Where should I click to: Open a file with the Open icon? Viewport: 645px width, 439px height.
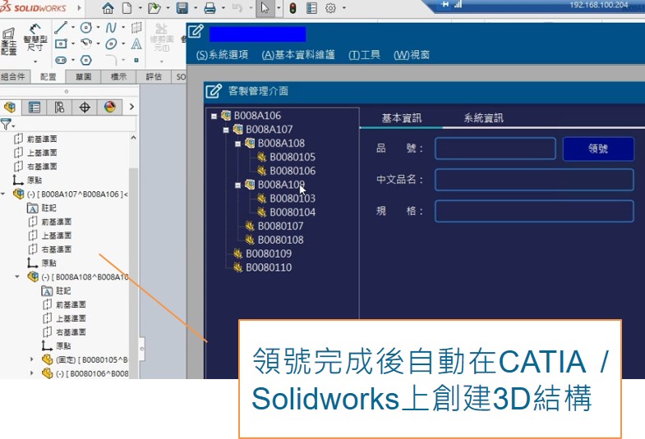pyautogui.click(x=154, y=8)
